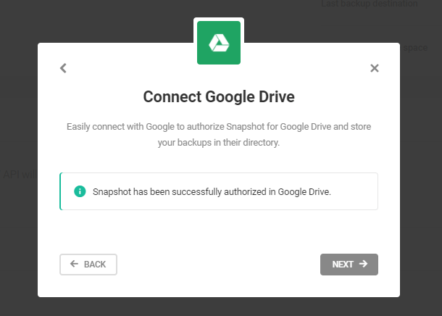Screen dimensions: 442x316
Task: Click the description text about authorizing Snapshot
Action: (219, 135)
